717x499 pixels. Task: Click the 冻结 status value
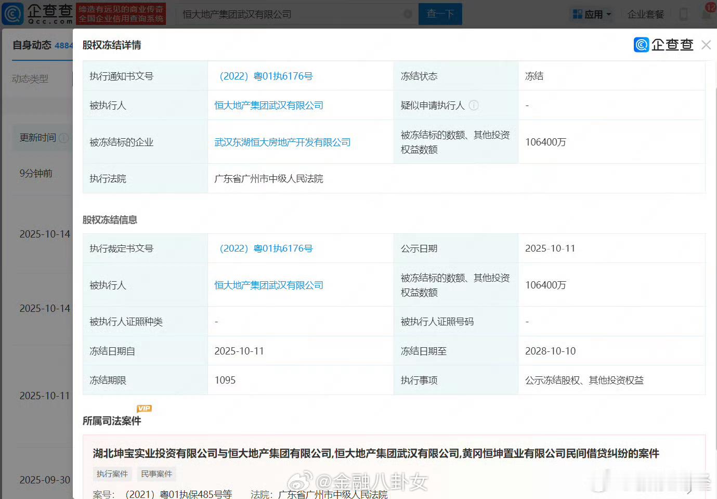[x=535, y=76]
